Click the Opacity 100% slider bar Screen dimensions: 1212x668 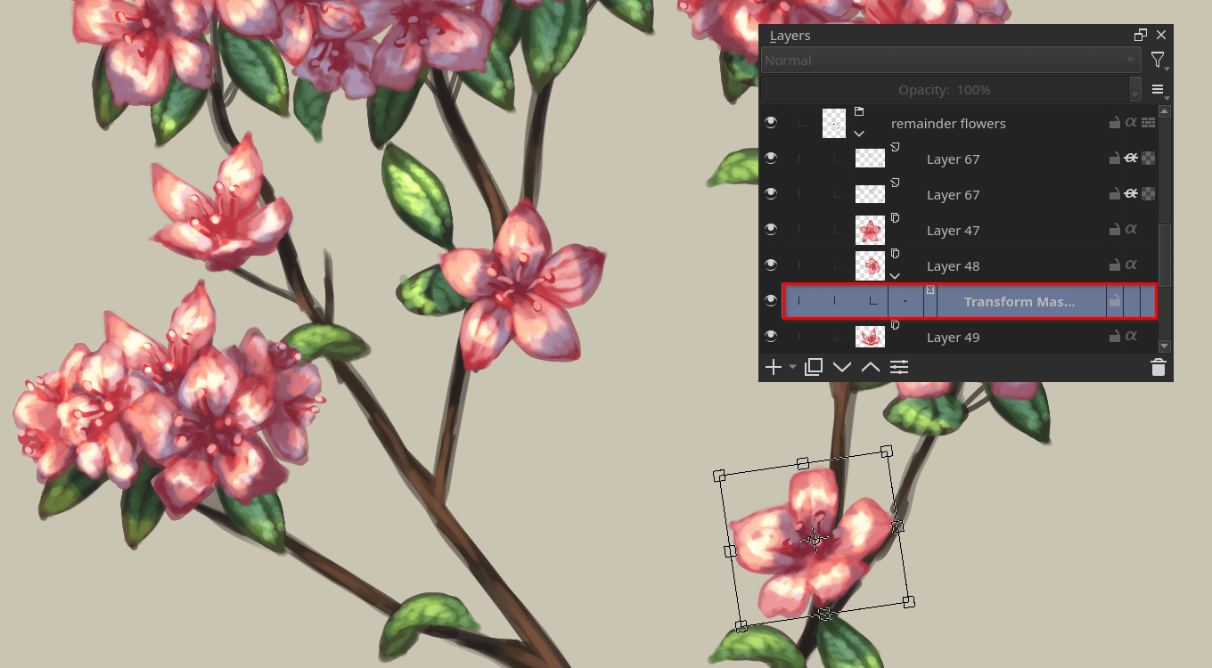tap(945, 89)
